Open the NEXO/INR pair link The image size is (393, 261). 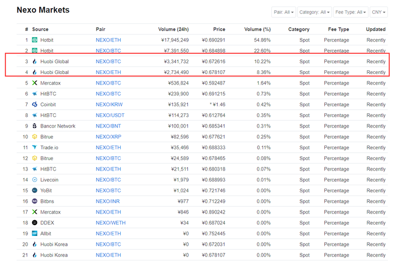pyautogui.click(x=108, y=202)
